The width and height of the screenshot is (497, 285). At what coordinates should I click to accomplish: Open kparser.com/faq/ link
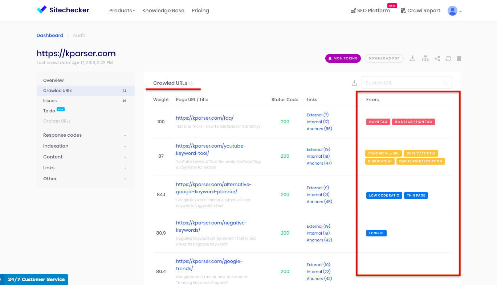coord(205,118)
